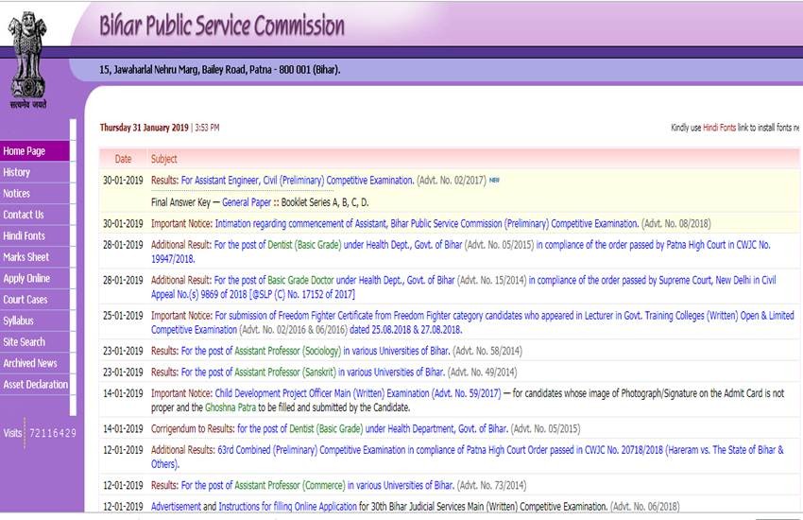The image size is (803, 520).
Task: Open History in the sidebar
Action: tap(17, 172)
